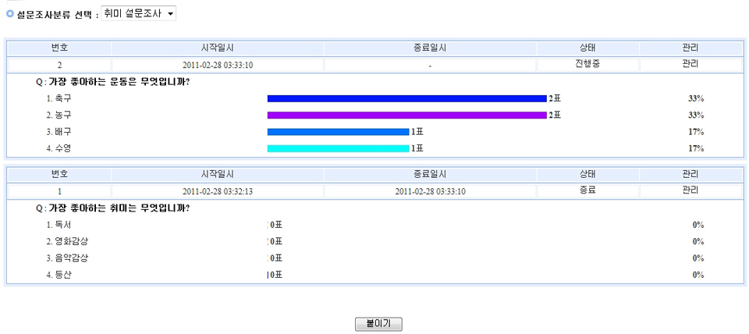Click the start time 2011-02-28 03:32:13
749x334 pixels.
tap(218, 190)
